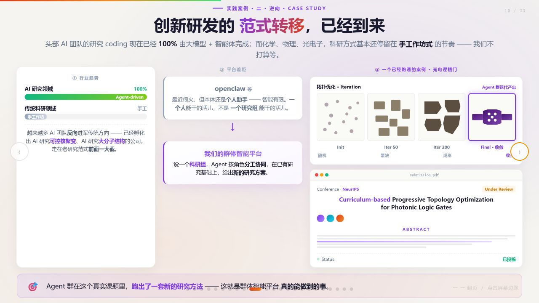Click the ② 平台差距 section label
The width and height of the screenshot is (539, 303).
233,70
